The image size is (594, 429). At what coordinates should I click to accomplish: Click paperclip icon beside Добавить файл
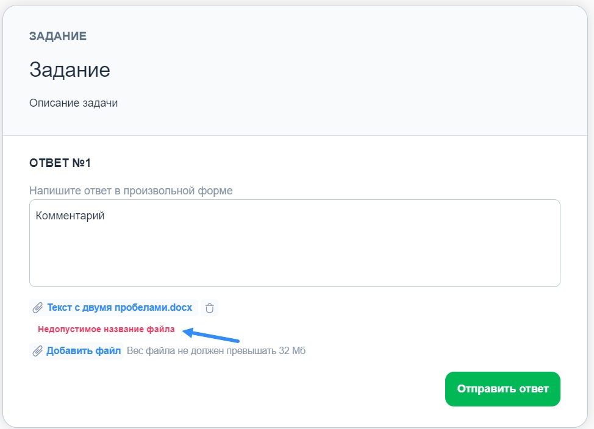(37, 351)
